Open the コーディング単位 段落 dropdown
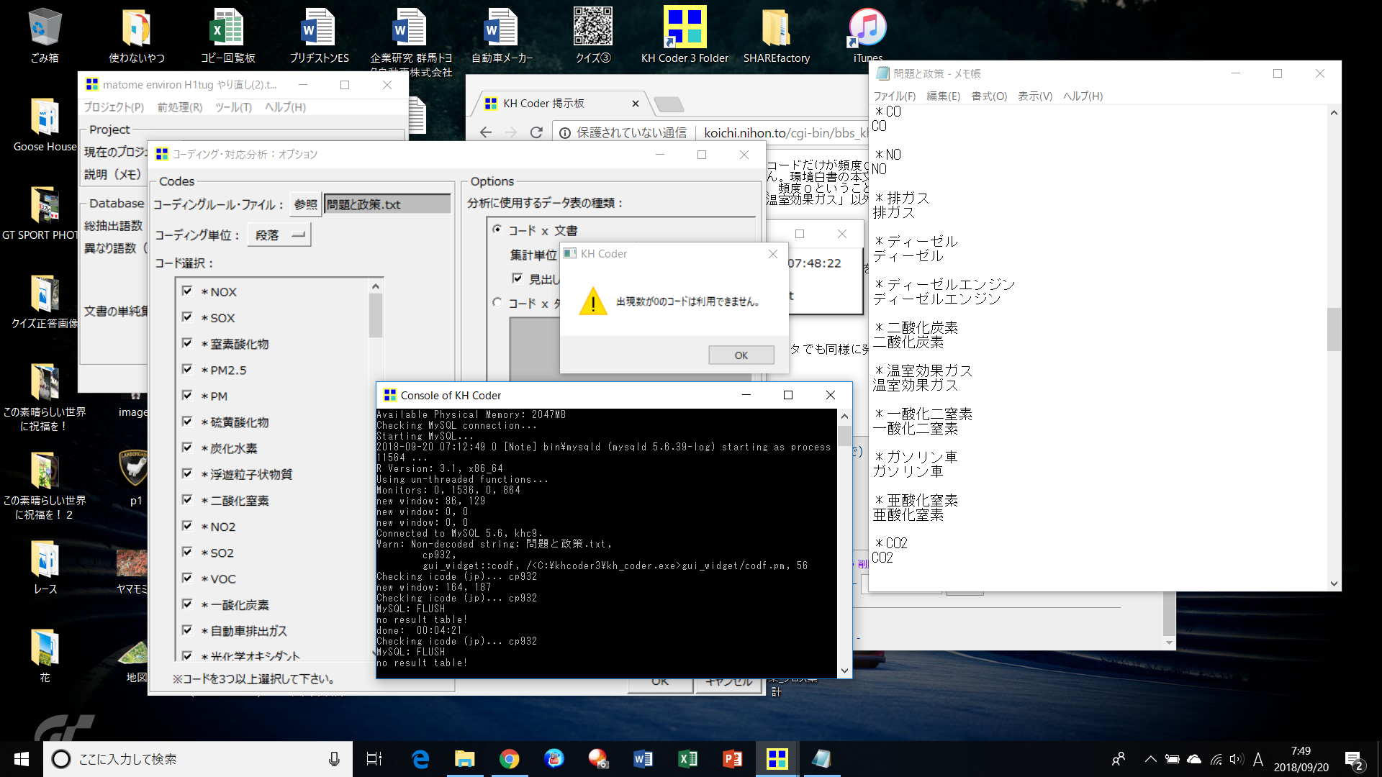 click(279, 235)
